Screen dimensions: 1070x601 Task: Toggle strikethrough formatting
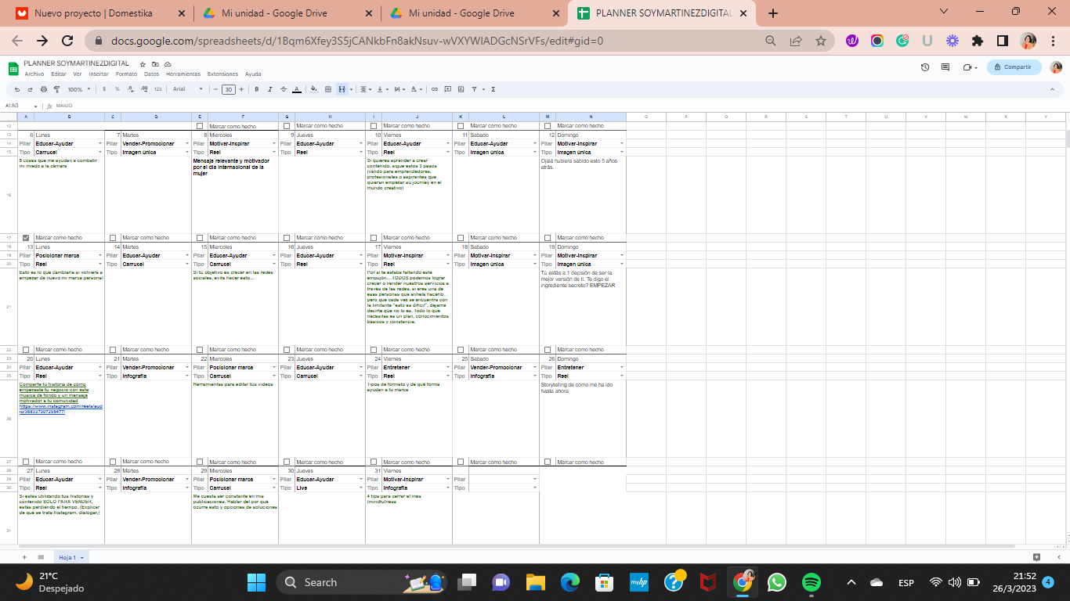pos(284,89)
